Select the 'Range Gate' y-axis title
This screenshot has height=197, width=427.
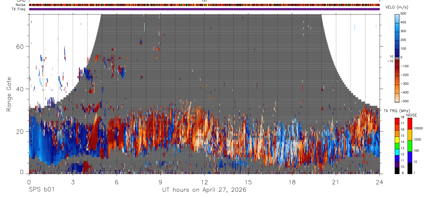(9, 95)
